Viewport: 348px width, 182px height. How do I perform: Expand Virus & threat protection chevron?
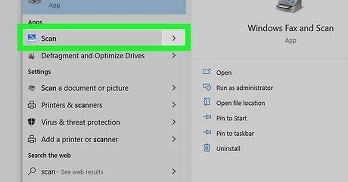(174, 122)
